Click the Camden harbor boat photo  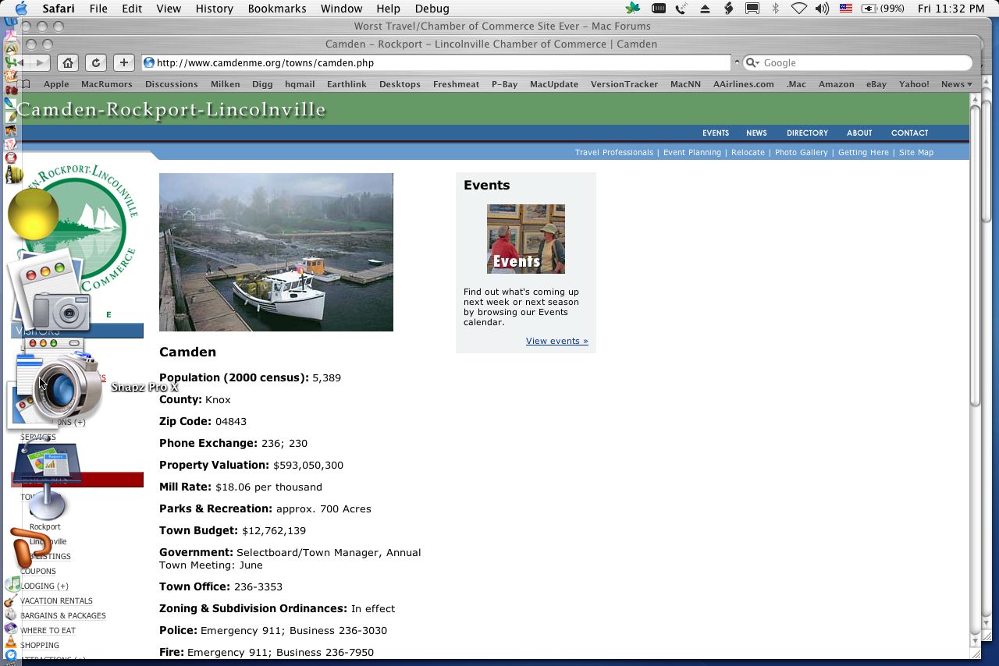point(276,252)
